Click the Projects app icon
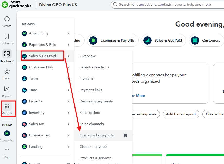Image resolution: width=224 pixels, height=164 pixels. pos(24,101)
